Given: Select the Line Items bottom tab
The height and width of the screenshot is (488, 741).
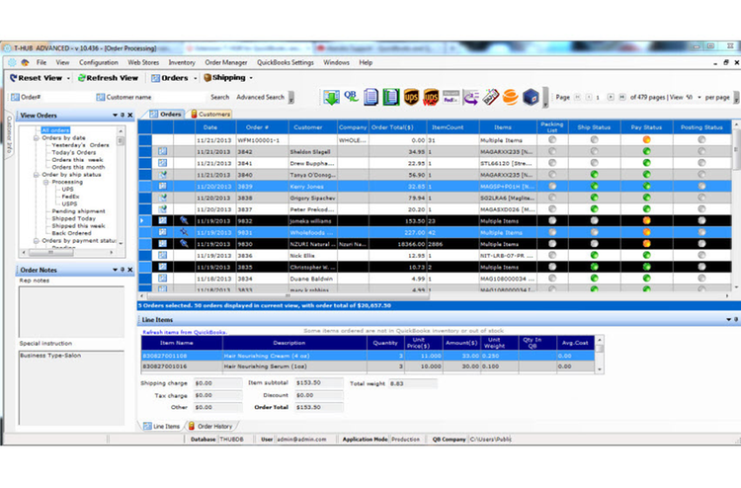Looking at the screenshot, I should pos(162,426).
